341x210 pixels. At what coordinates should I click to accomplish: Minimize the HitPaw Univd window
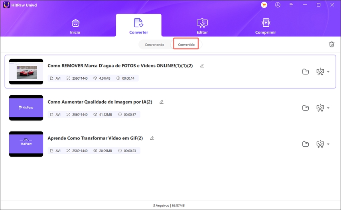point(305,5)
